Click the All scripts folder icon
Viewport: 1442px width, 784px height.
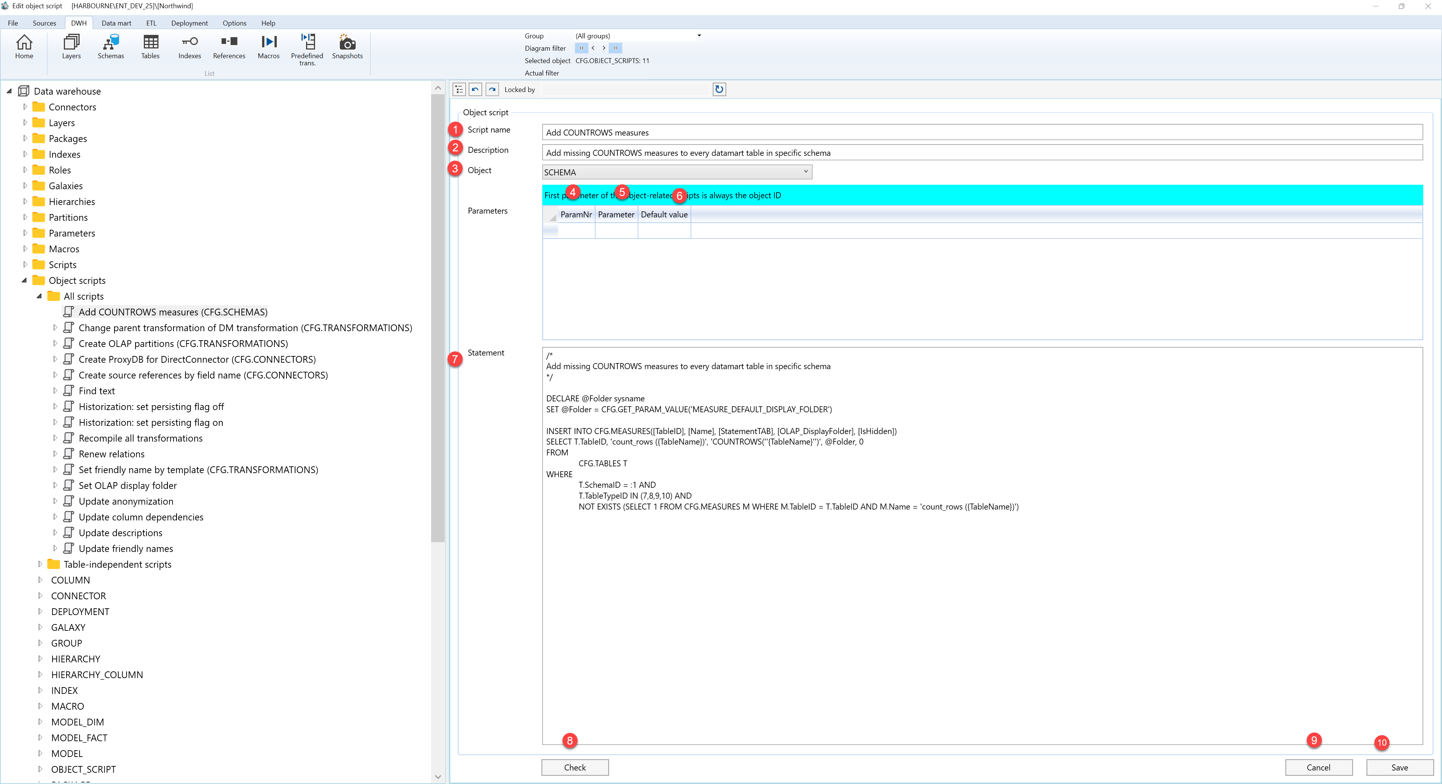(54, 296)
